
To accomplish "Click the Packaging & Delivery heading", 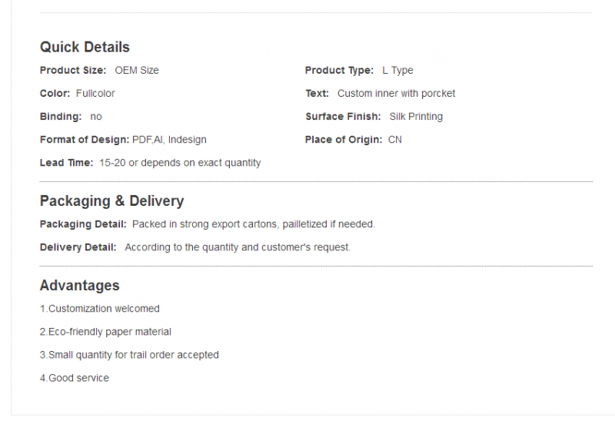I will click(x=111, y=200).
